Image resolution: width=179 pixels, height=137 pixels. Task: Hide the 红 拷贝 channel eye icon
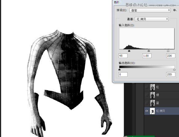coord(147,111)
